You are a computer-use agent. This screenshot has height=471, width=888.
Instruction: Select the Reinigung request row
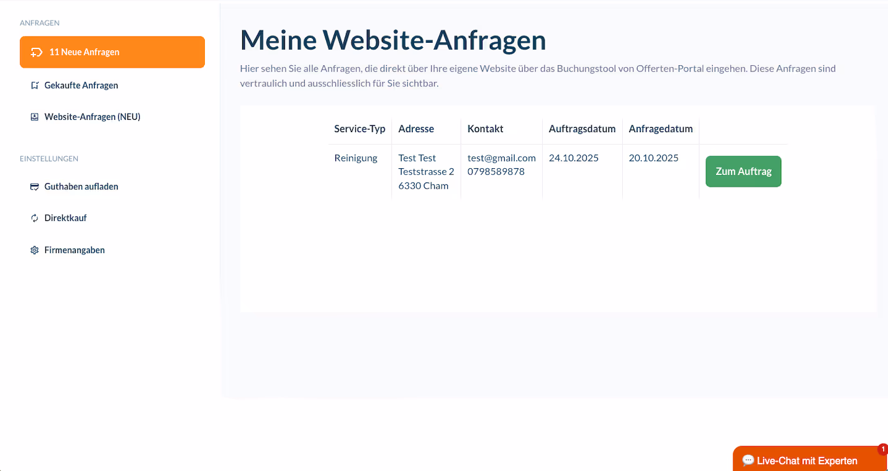pyautogui.click(x=355, y=158)
